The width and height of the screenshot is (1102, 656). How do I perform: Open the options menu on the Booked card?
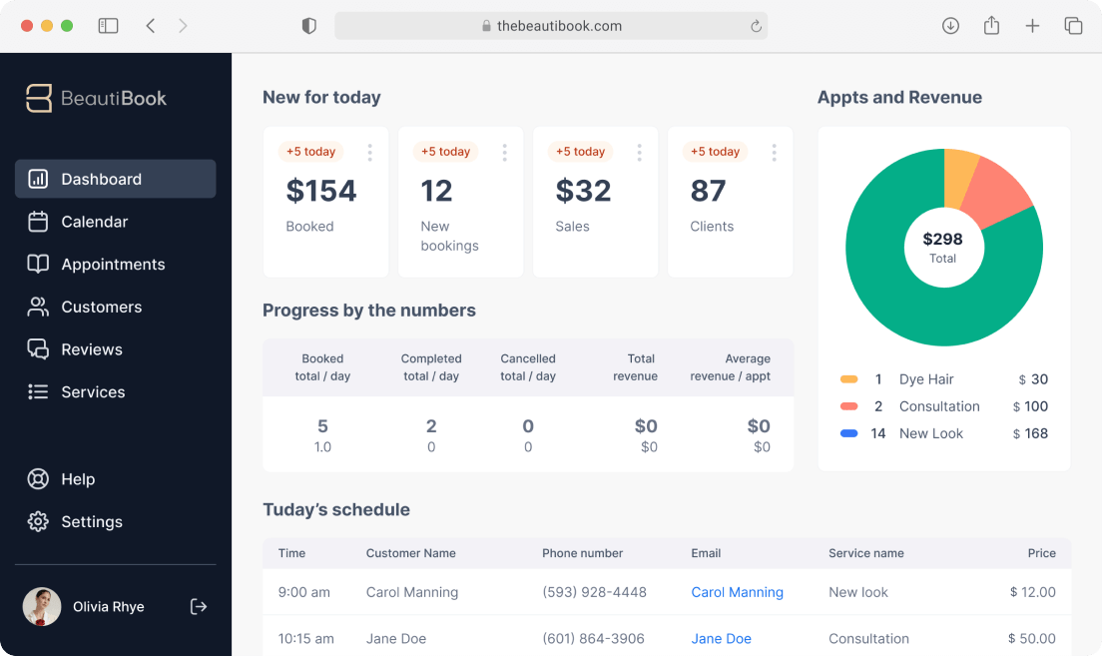[x=370, y=152]
